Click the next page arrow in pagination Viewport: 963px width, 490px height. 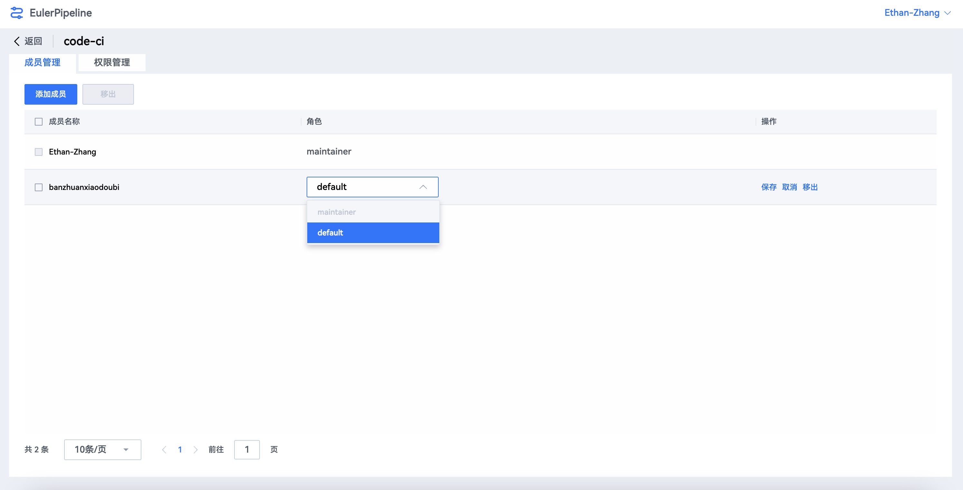195,450
